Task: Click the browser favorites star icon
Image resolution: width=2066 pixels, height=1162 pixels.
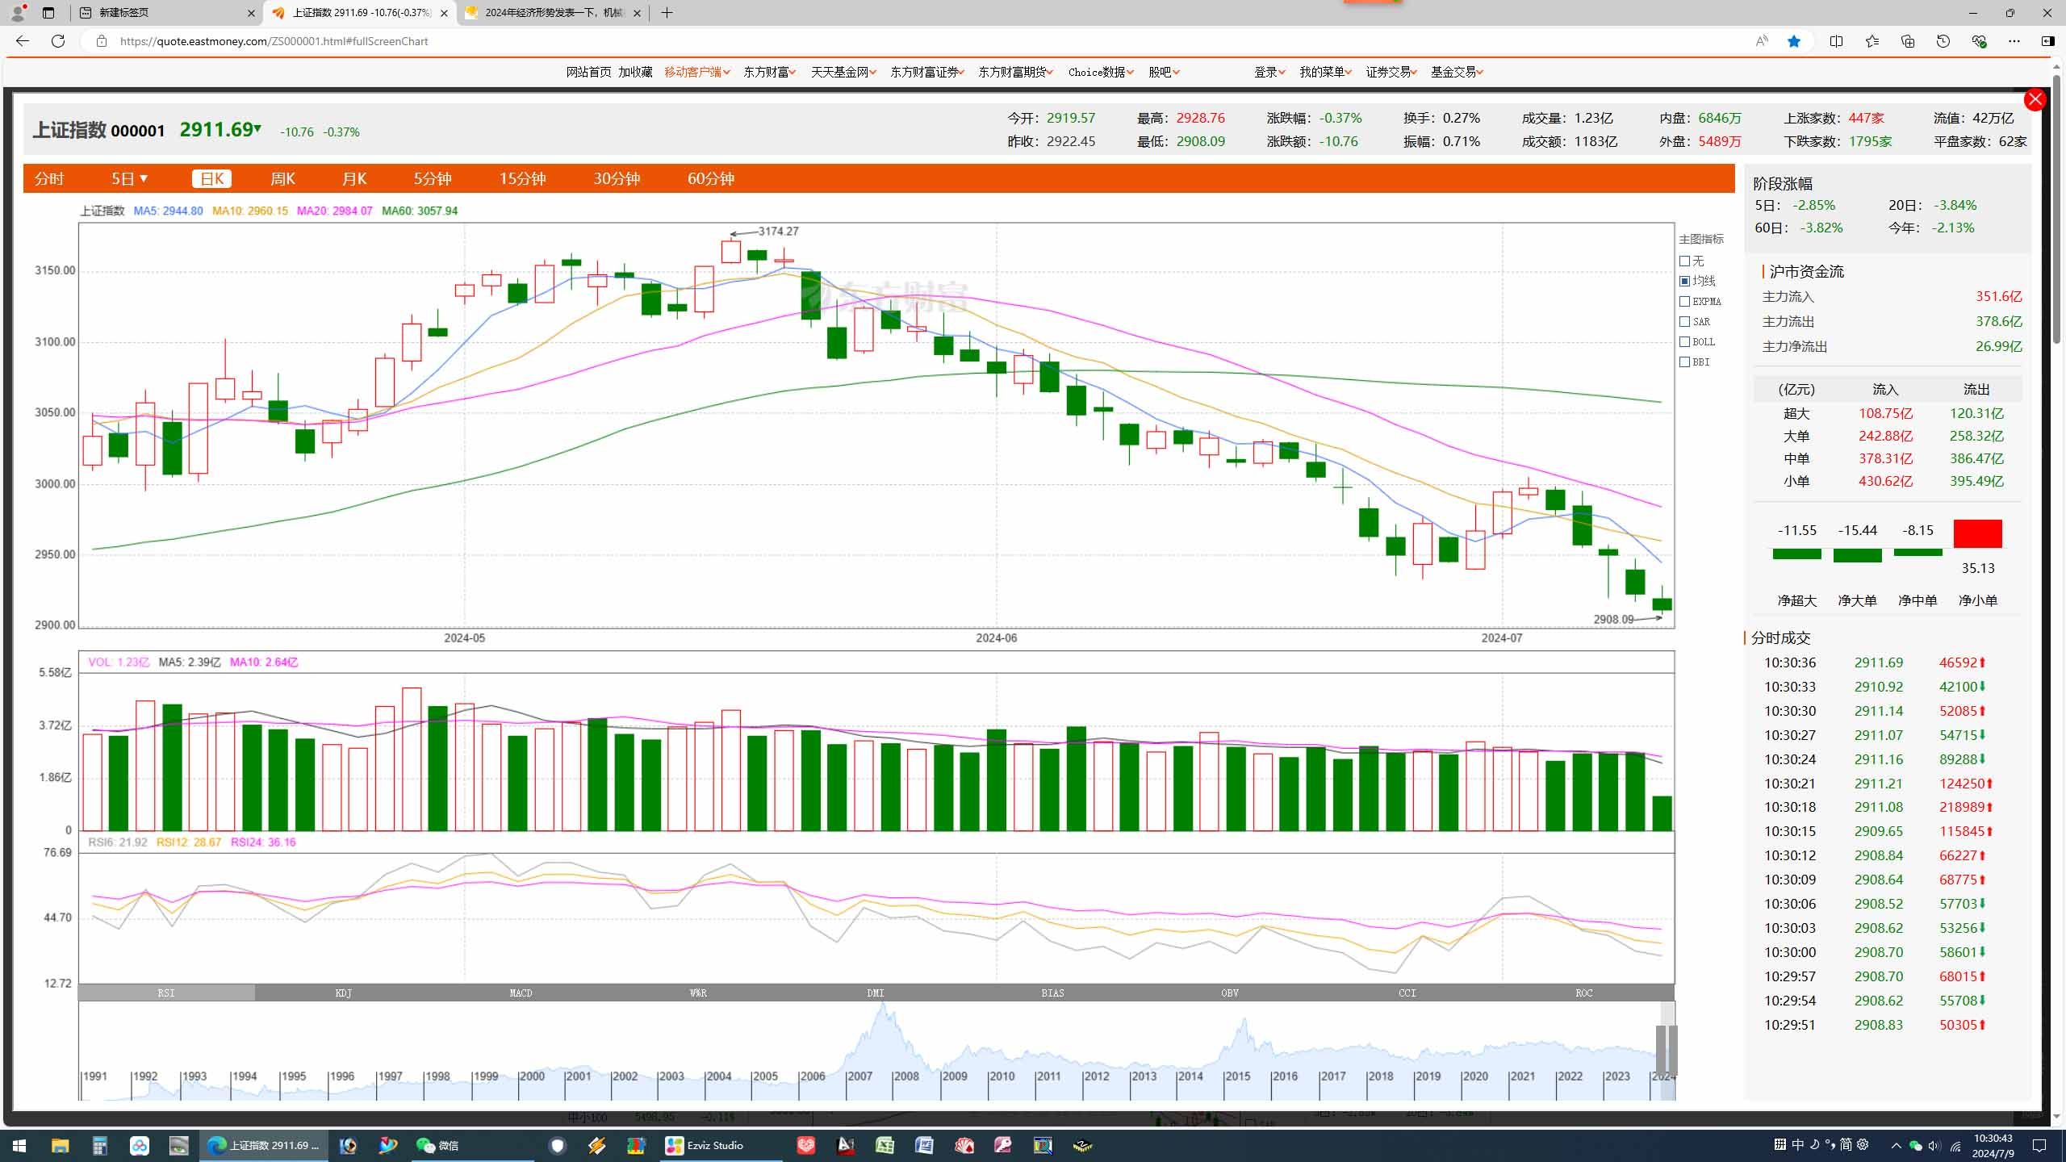Action: (1793, 41)
